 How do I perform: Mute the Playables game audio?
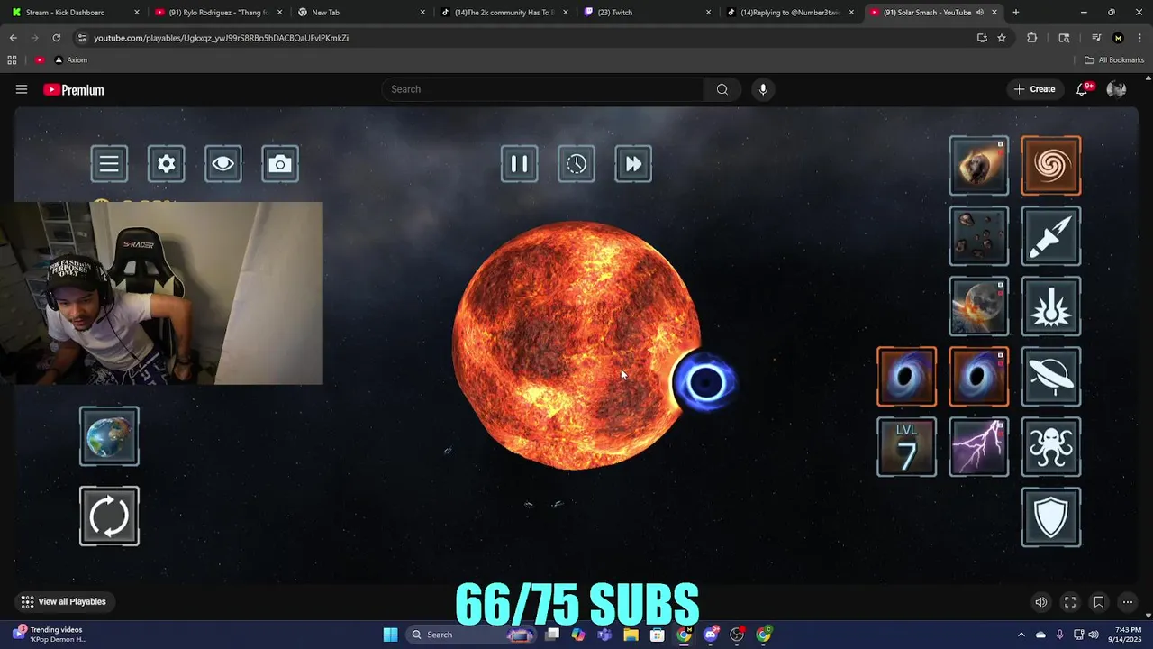tap(1041, 602)
